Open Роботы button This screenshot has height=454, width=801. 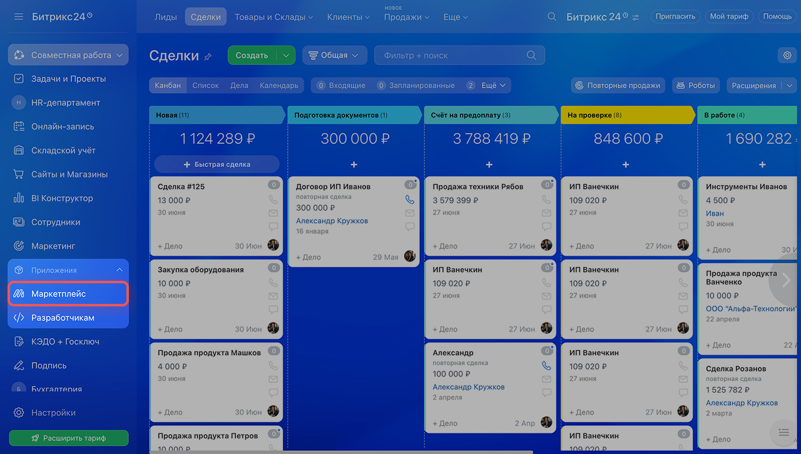click(x=696, y=86)
